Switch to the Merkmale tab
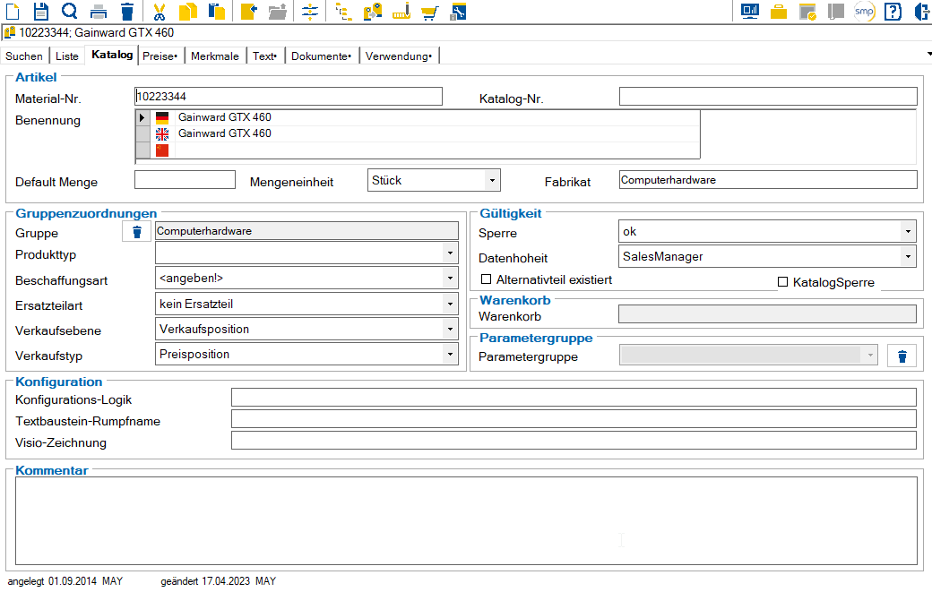This screenshot has height=592, width=932. pos(214,56)
